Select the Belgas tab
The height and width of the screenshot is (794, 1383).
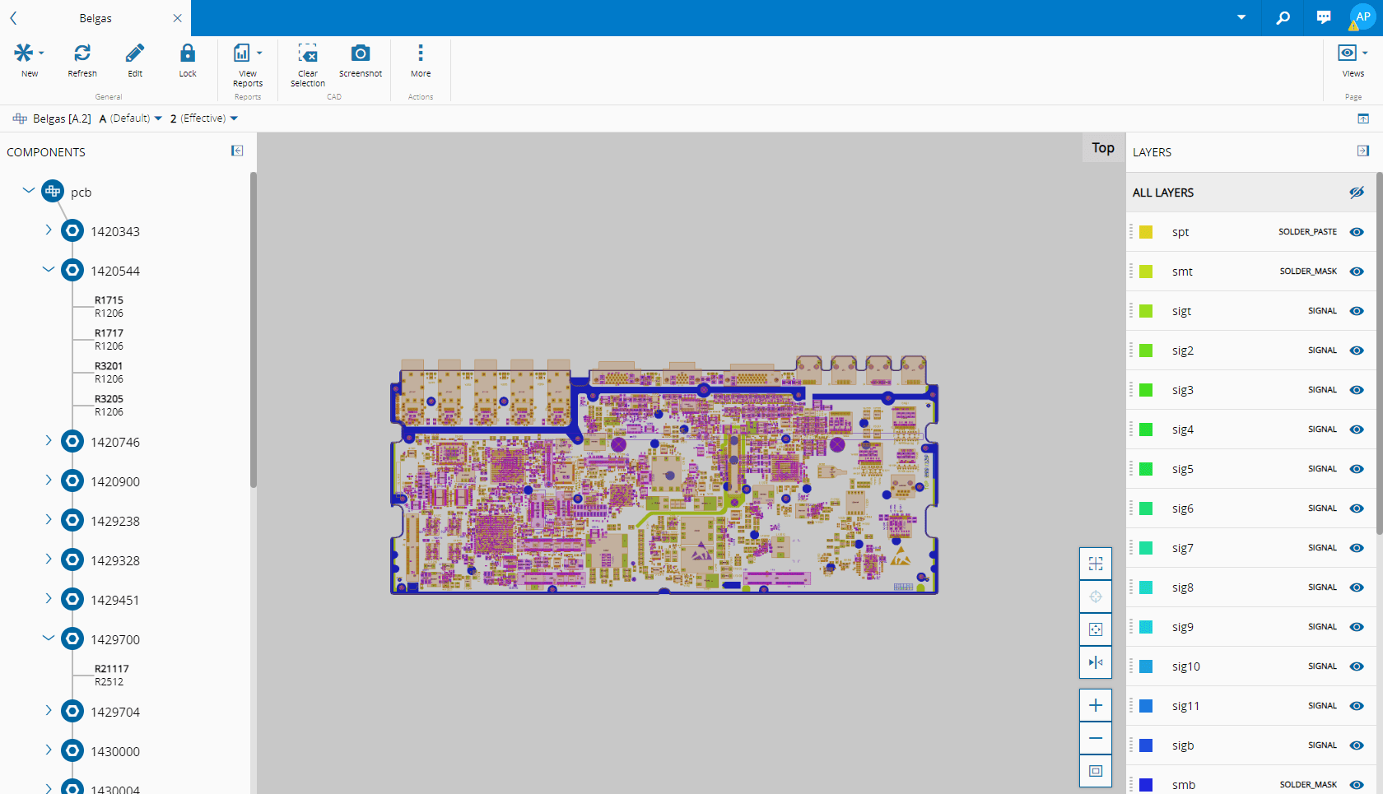coord(95,18)
